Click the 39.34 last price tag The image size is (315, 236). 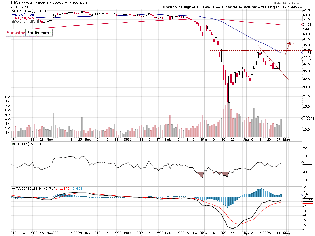pyautogui.click(x=307, y=59)
